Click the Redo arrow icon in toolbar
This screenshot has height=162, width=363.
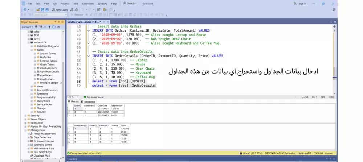pyautogui.click(x=90, y=9)
